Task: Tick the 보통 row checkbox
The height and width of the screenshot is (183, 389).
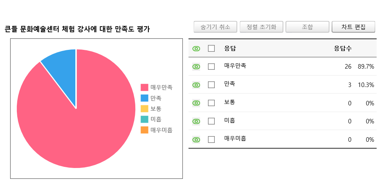Action: [211, 103]
